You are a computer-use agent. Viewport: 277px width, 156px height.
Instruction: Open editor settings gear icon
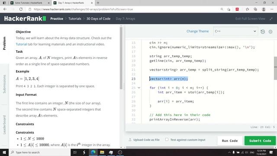[271, 32]
